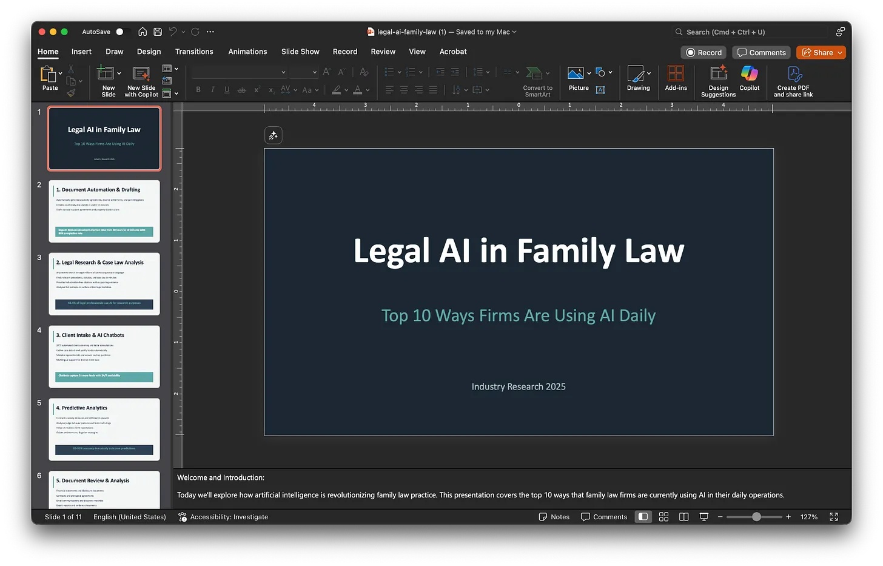Screen dimensions: 883x566
Task: Insert a text box from the ribbon
Action: [600, 90]
